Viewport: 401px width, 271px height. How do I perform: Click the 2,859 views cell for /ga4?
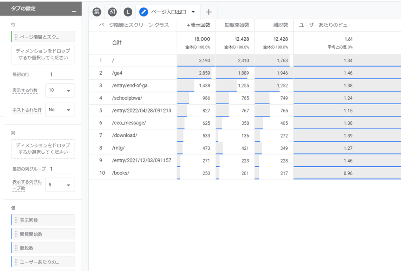click(204, 73)
